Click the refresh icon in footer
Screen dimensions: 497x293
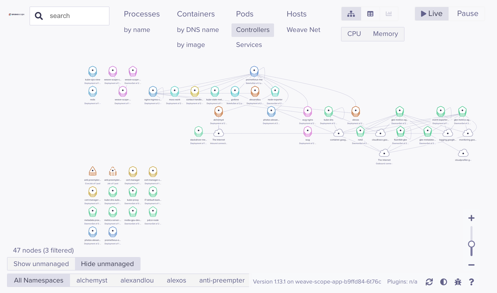point(429,282)
